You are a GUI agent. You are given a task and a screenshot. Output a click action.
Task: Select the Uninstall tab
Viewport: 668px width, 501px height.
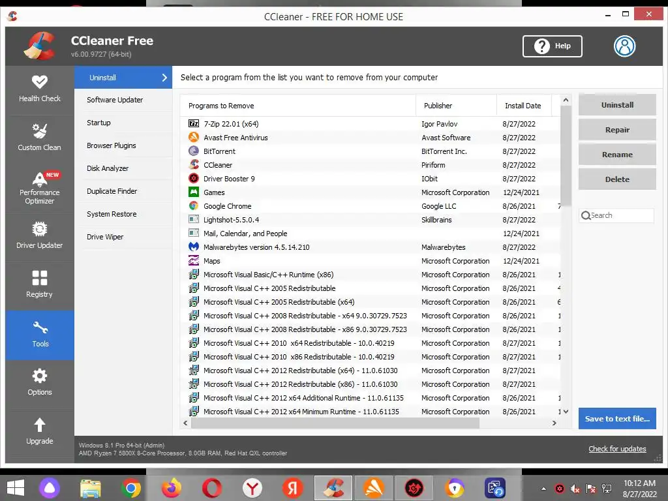click(x=123, y=78)
